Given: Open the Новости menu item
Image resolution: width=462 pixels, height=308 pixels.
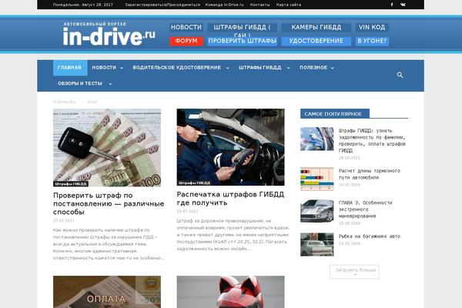Looking at the screenshot, I should tap(104, 68).
